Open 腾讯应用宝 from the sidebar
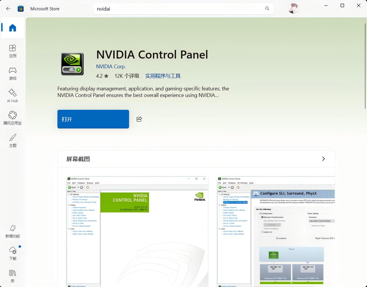Screen dimensions: 367x287 pyautogui.click(x=13, y=118)
